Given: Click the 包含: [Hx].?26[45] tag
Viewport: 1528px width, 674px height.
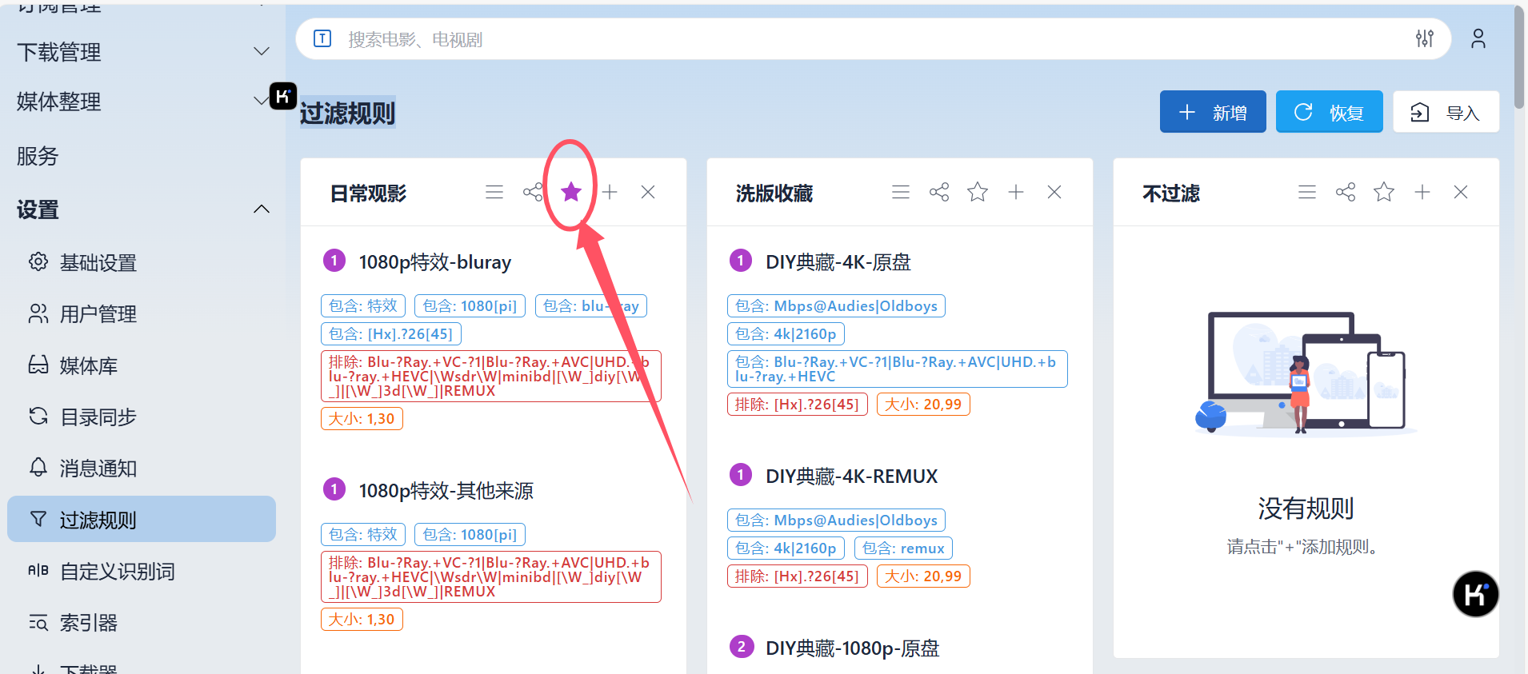Looking at the screenshot, I should coord(391,333).
